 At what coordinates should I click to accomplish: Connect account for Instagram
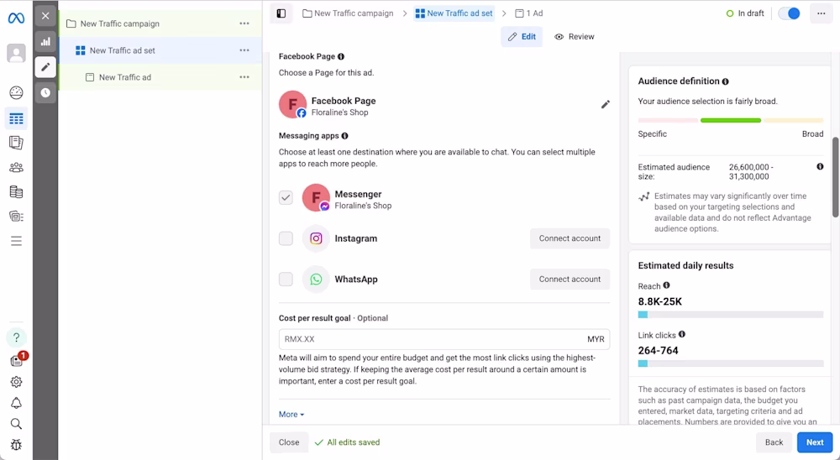click(x=570, y=238)
